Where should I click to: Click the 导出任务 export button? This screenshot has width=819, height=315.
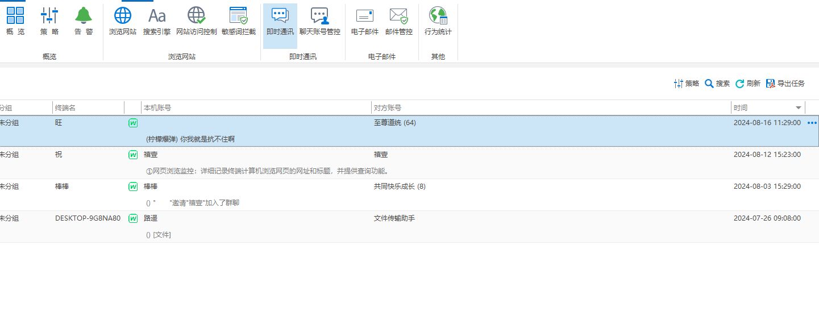pos(785,84)
